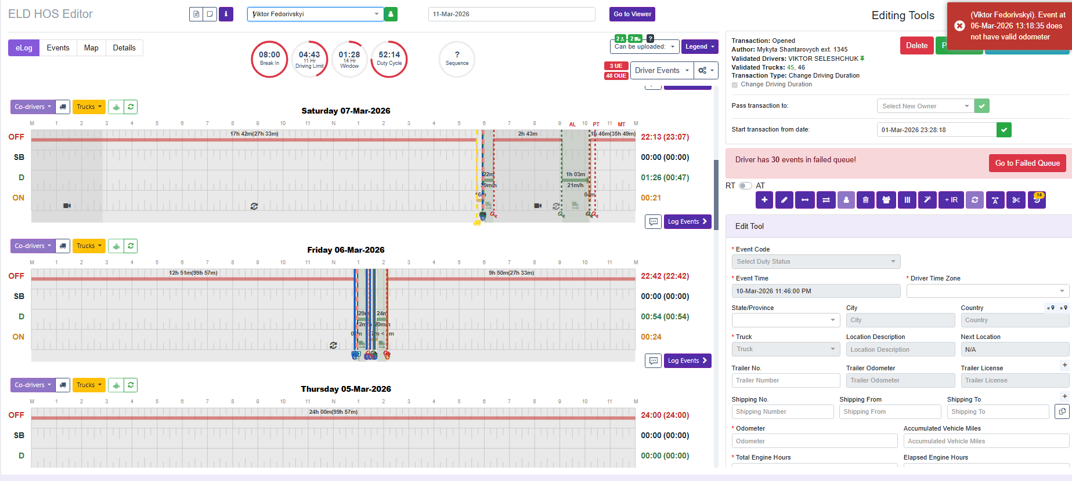The height and width of the screenshot is (481, 1072).
Task: Click the green driver profile icon
Action: pos(391,14)
